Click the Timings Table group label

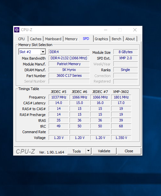pos(29,89)
